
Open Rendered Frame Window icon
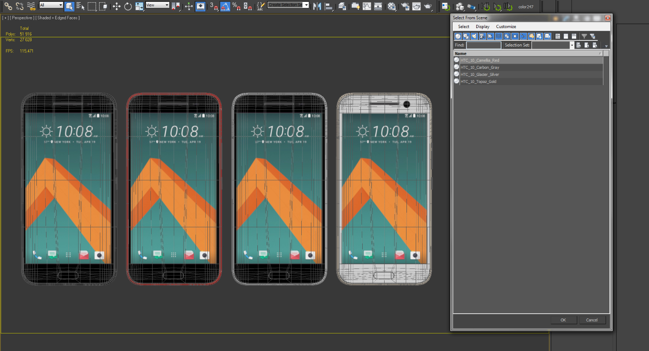417,6
